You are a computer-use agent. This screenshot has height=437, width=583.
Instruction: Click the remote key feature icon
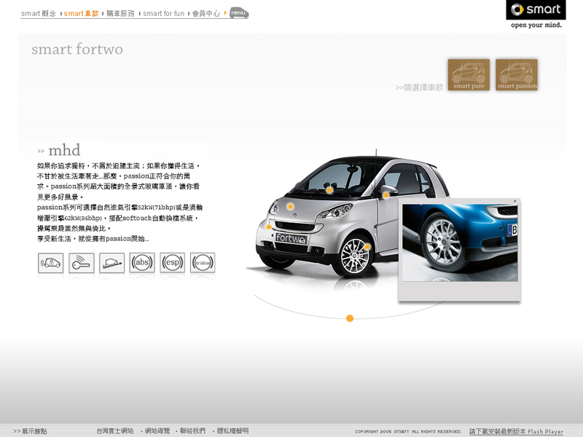click(82, 263)
